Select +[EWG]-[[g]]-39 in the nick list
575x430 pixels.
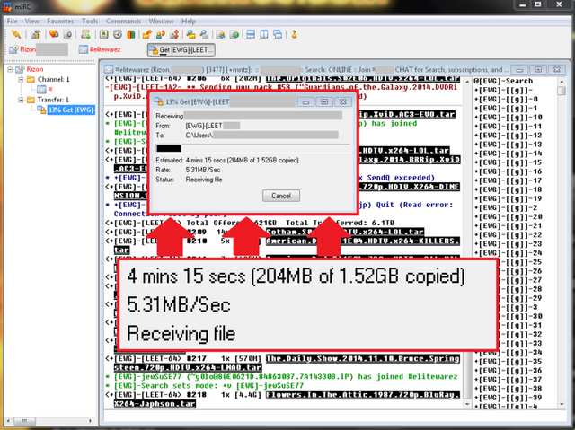tap(509, 398)
